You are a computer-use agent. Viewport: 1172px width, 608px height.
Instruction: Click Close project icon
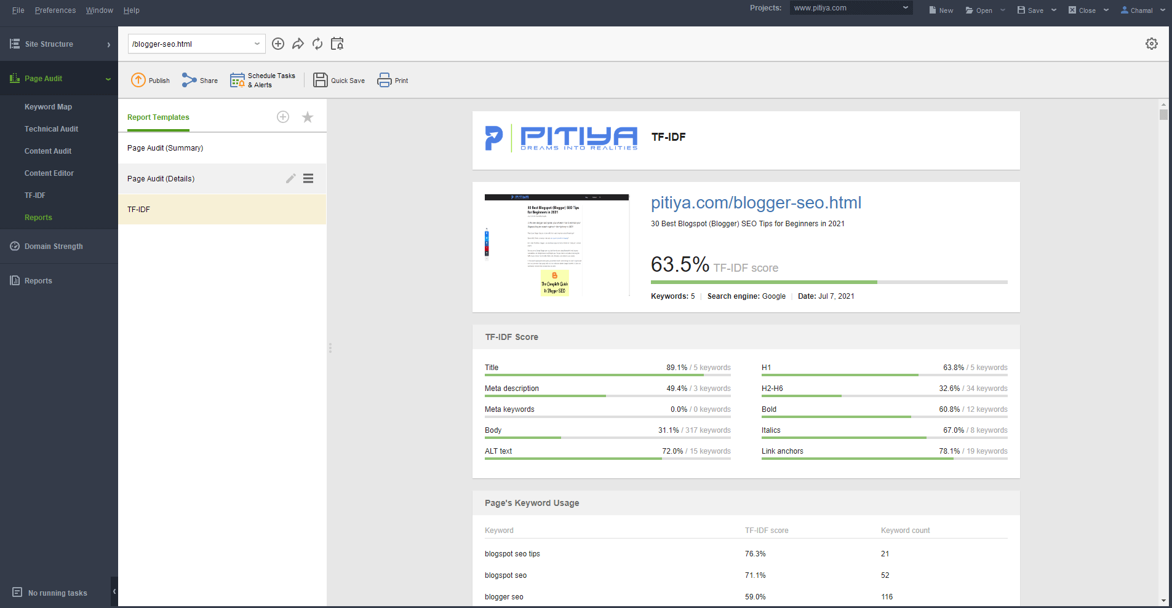[1072, 10]
